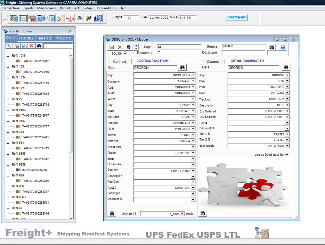
Task: Switch to the Hot Track tab
Action: 45,38
